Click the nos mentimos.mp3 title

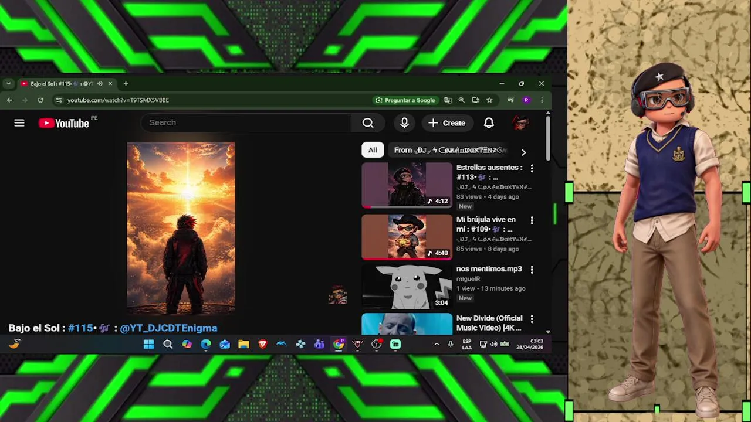click(489, 269)
